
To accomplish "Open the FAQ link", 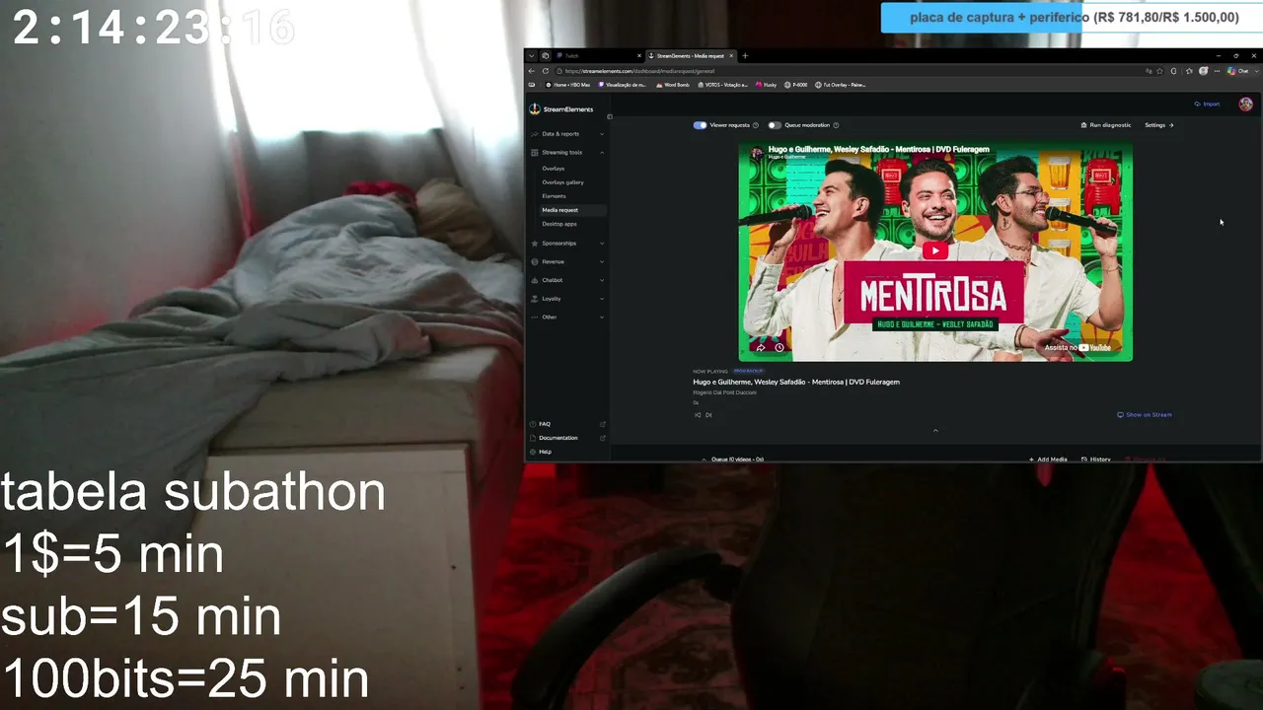I will tap(567, 424).
